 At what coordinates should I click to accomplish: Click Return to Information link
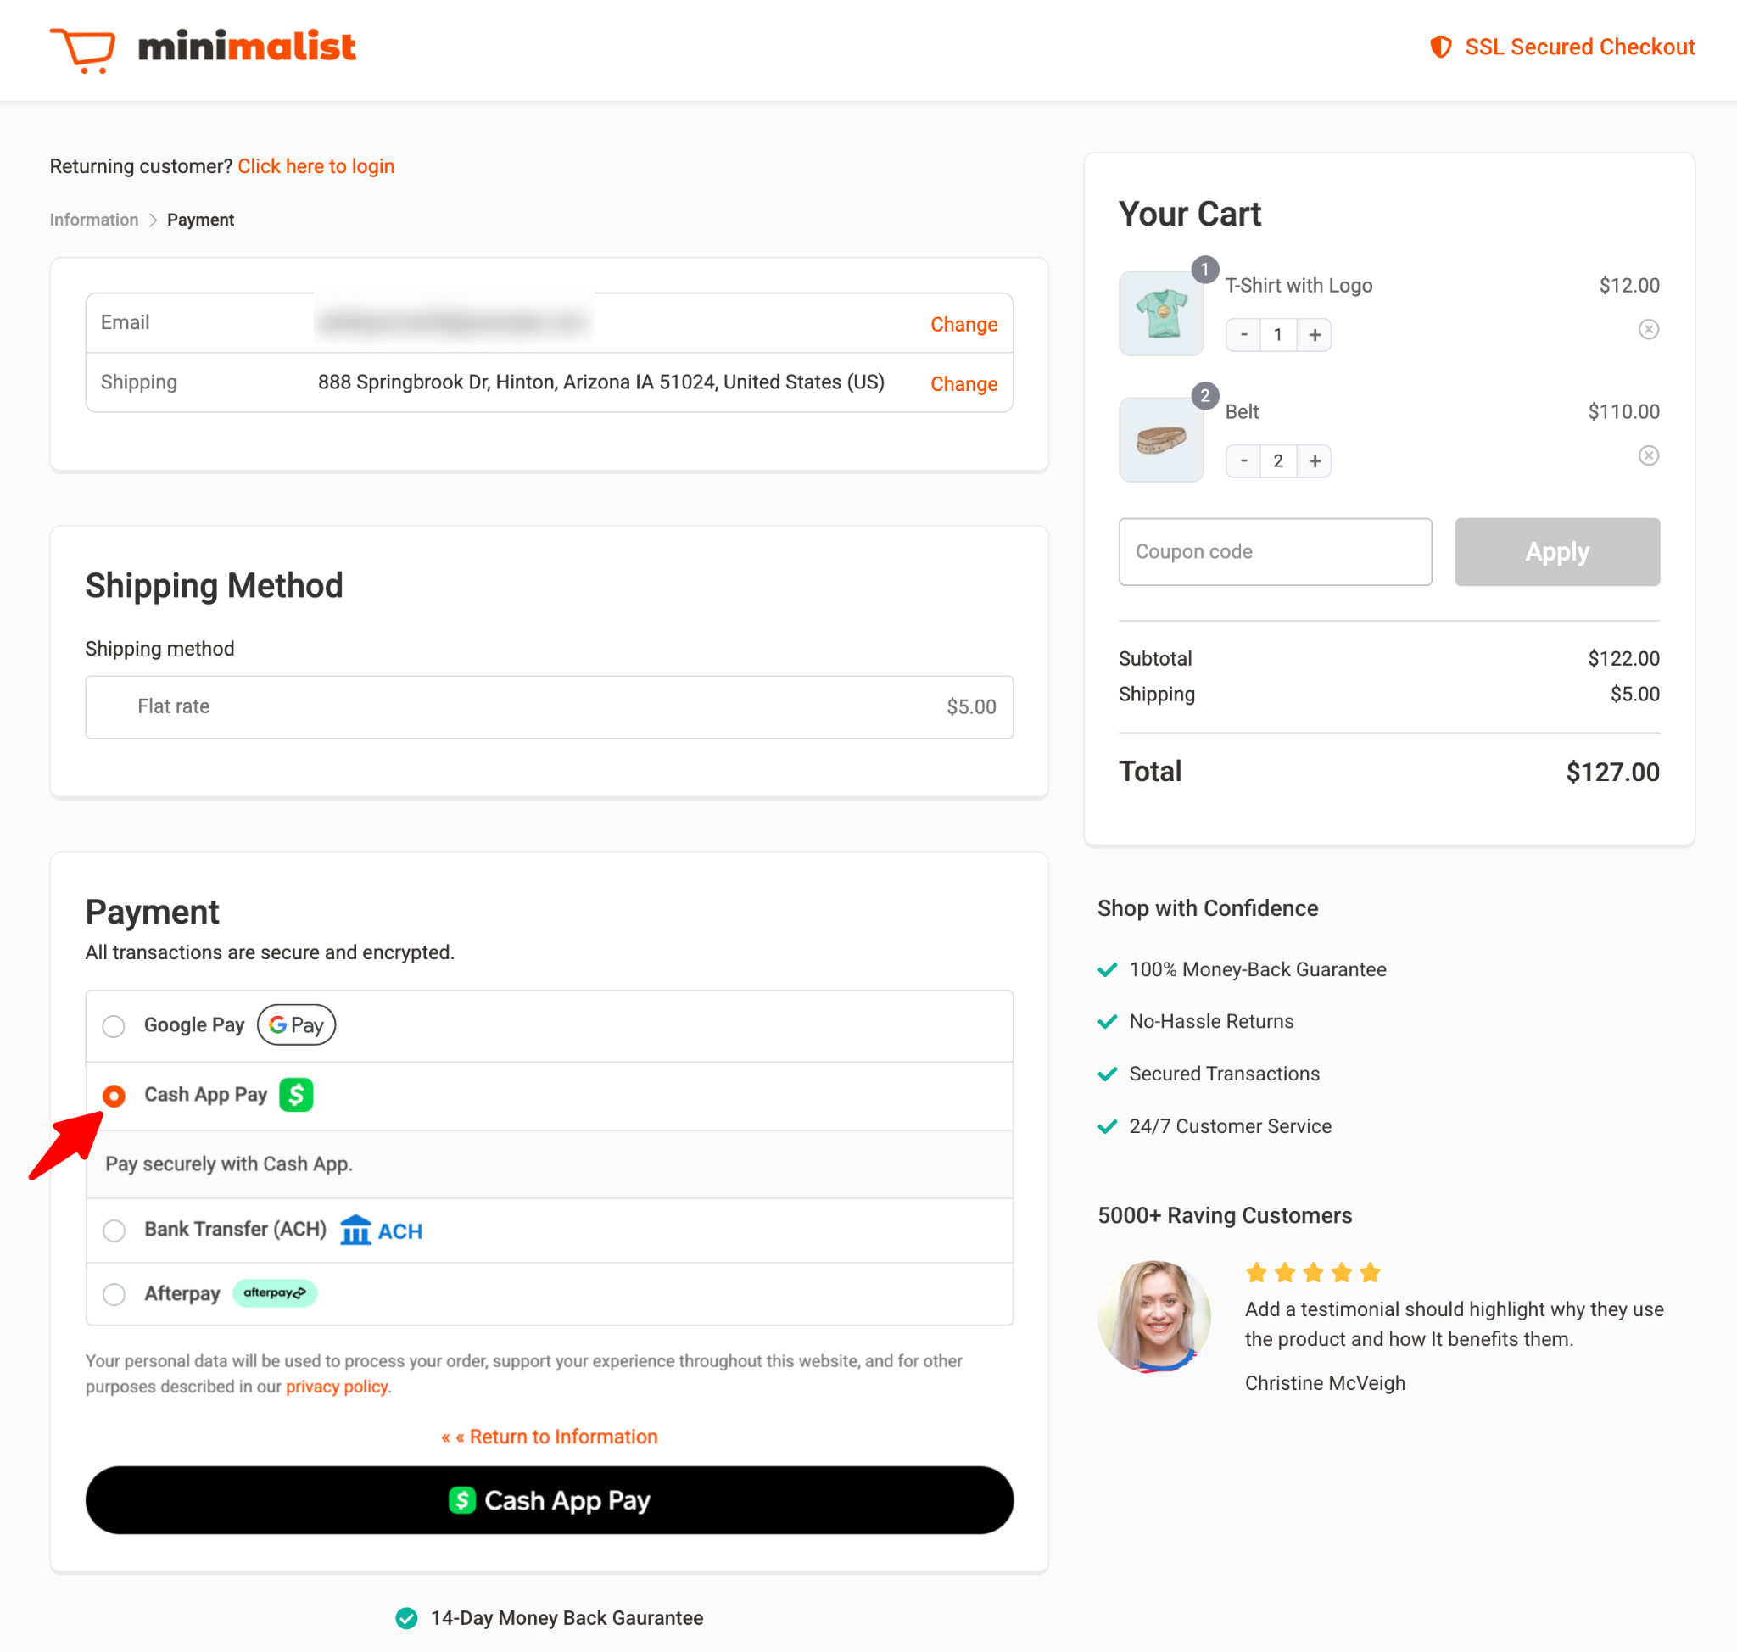[x=550, y=1437]
